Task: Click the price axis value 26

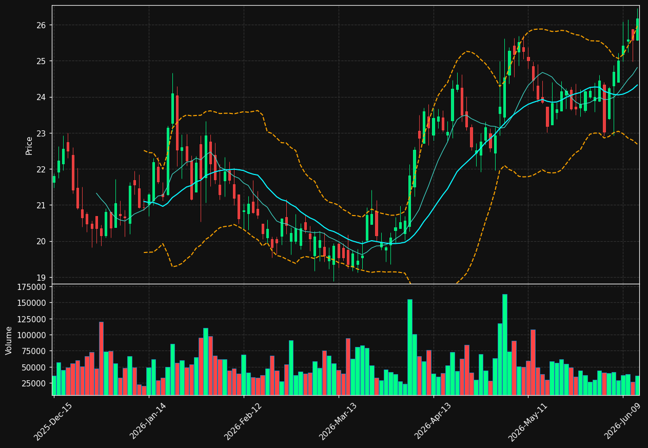Action: coord(42,25)
